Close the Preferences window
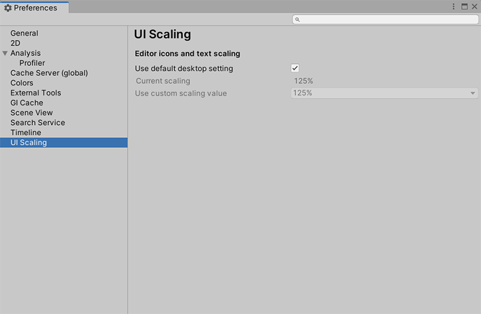Image resolution: width=481 pixels, height=314 pixels. (x=474, y=7)
